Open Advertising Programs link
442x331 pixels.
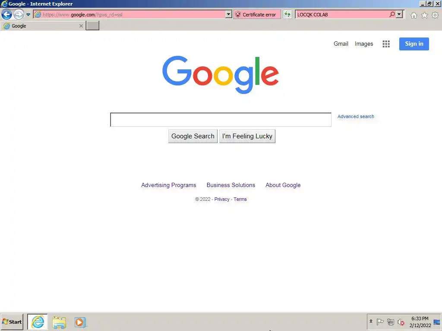[x=169, y=185]
